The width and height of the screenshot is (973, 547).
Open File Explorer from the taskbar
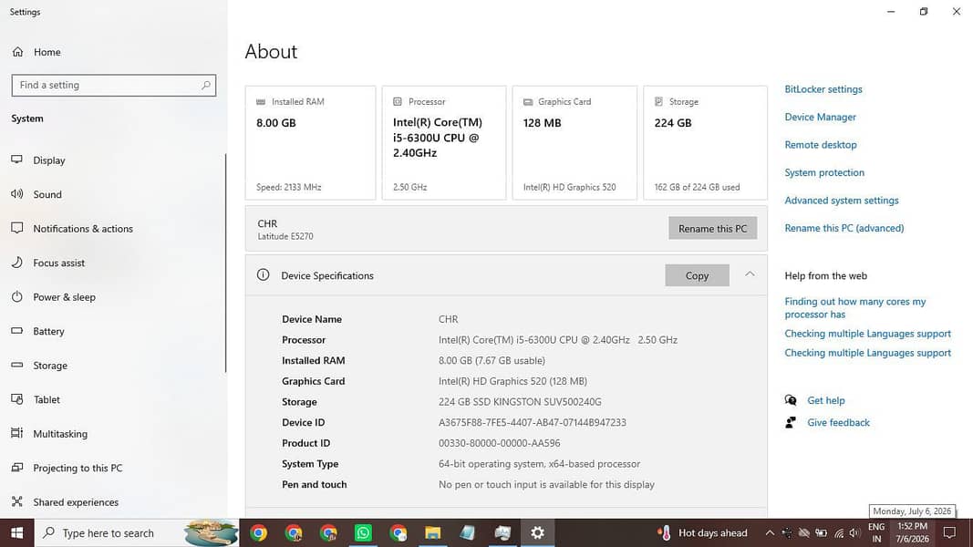point(432,532)
